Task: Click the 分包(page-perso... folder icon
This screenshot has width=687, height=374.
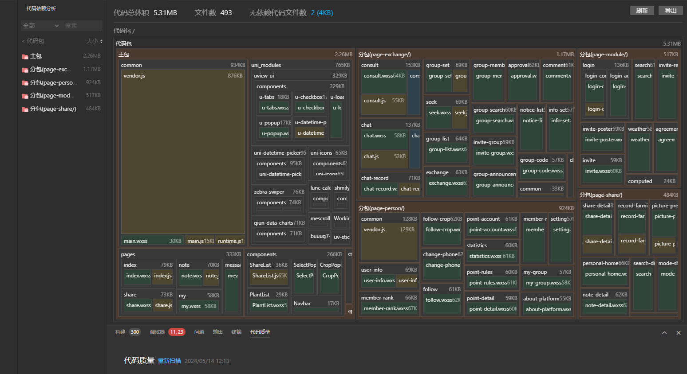Action: [25, 83]
